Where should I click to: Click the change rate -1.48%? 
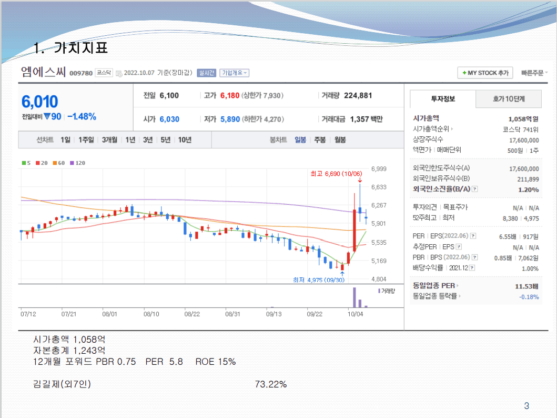pyautogui.click(x=82, y=116)
